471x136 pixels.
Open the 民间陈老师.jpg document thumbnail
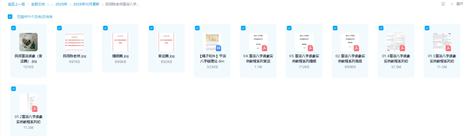74,42
